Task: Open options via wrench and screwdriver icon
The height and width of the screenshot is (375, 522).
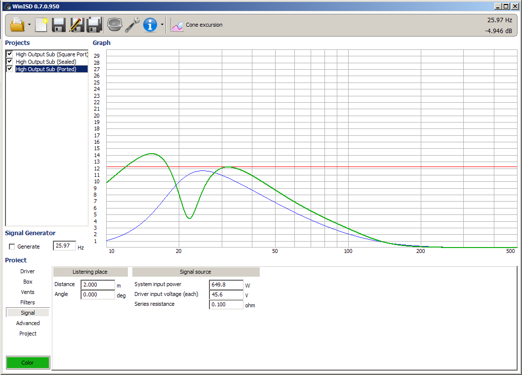Action: (x=132, y=25)
